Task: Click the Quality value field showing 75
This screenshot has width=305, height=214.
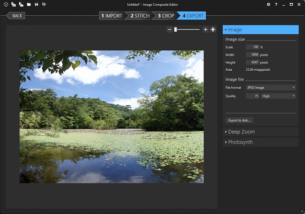Action: pyautogui.click(x=252, y=96)
